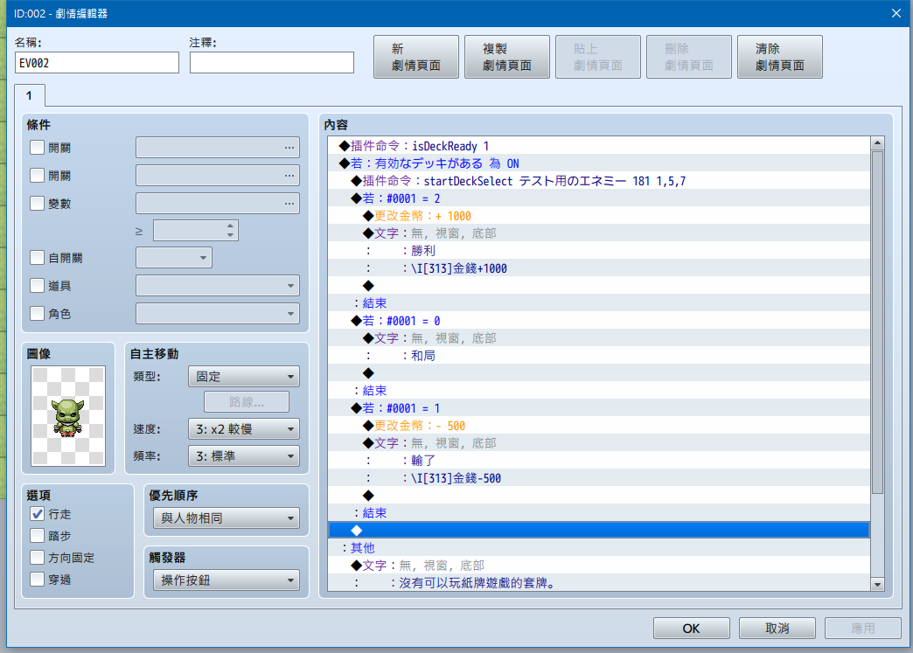913x653 pixels.
Task: Open the 角色 actor dropdown
Action: [x=218, y=314]
